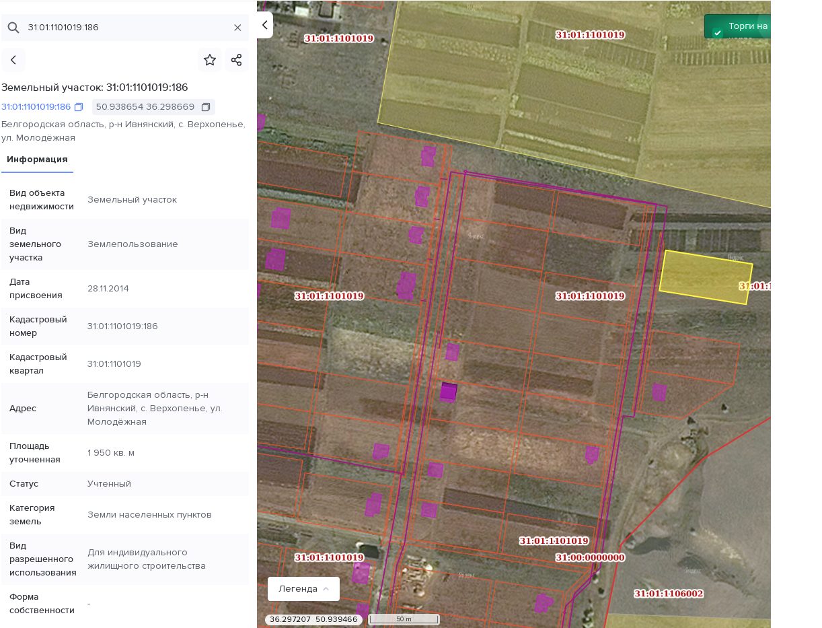Click the dark purple building marker
The height and width of the screenshot is (628, 822).
click(449, 392)
